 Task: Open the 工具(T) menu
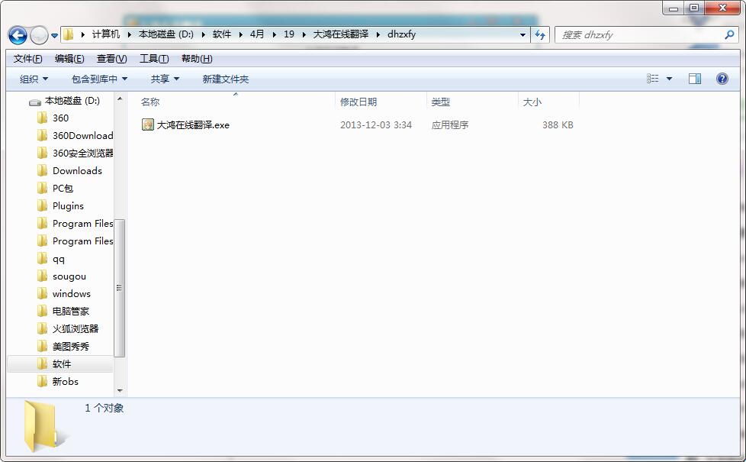tap(153, 59)
